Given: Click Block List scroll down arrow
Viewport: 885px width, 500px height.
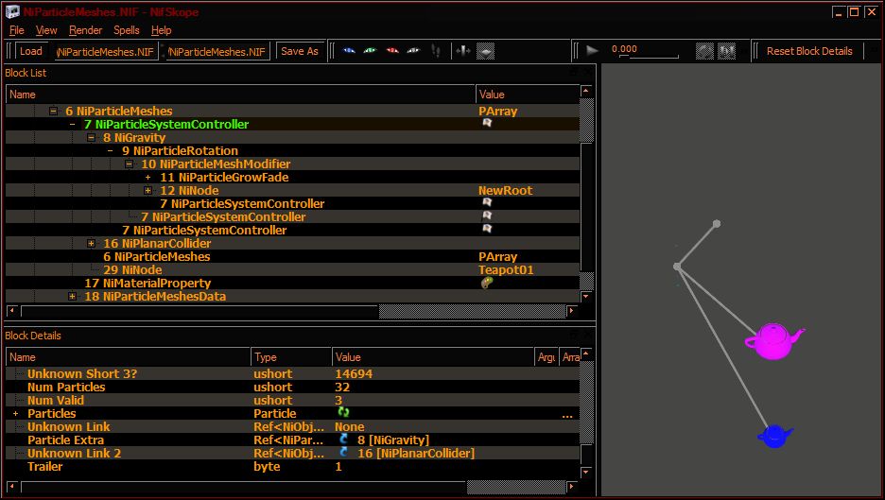Looking at the screenshot, I should [x=586, y=296].
